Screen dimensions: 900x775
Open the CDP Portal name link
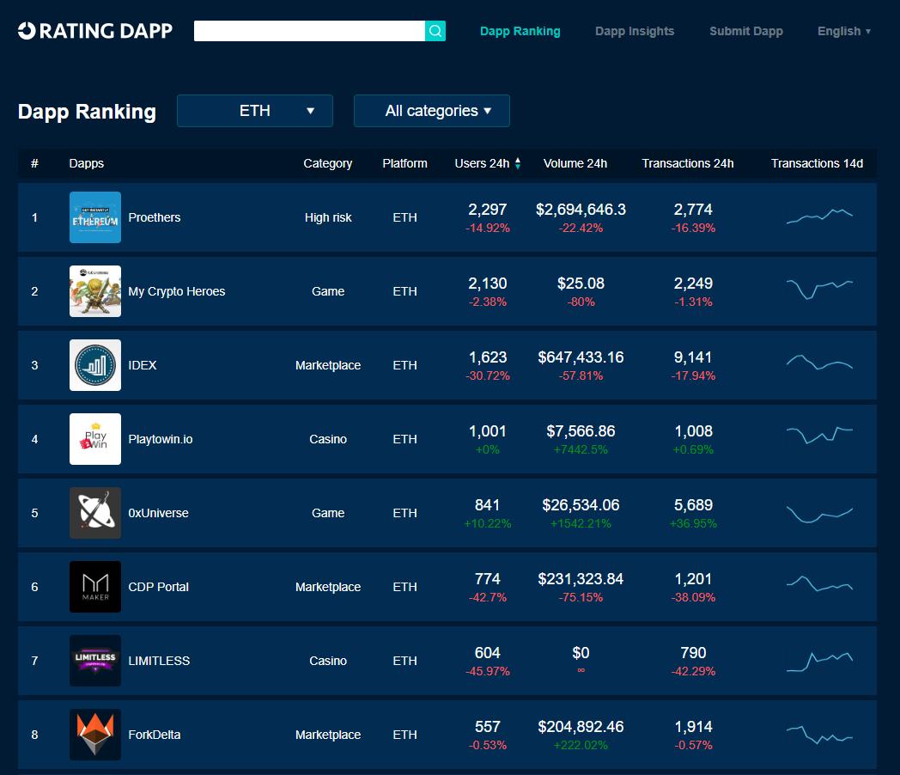[158, 587]
